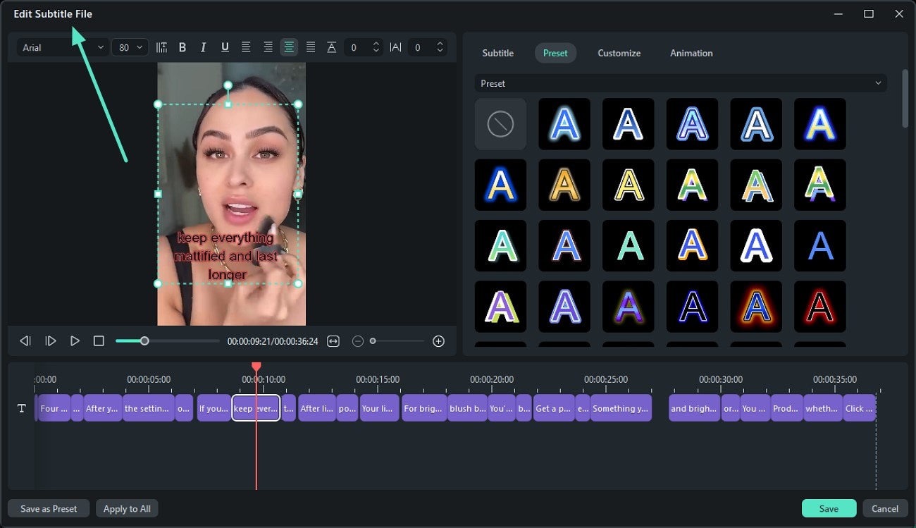916x528 pixels.
Task: Switch to the Preset tab
Action: pyautogui.click(x=555, y=53)
